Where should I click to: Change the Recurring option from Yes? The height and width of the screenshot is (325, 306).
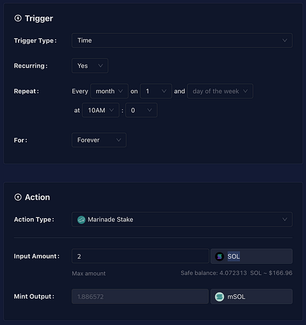point(90,65)
